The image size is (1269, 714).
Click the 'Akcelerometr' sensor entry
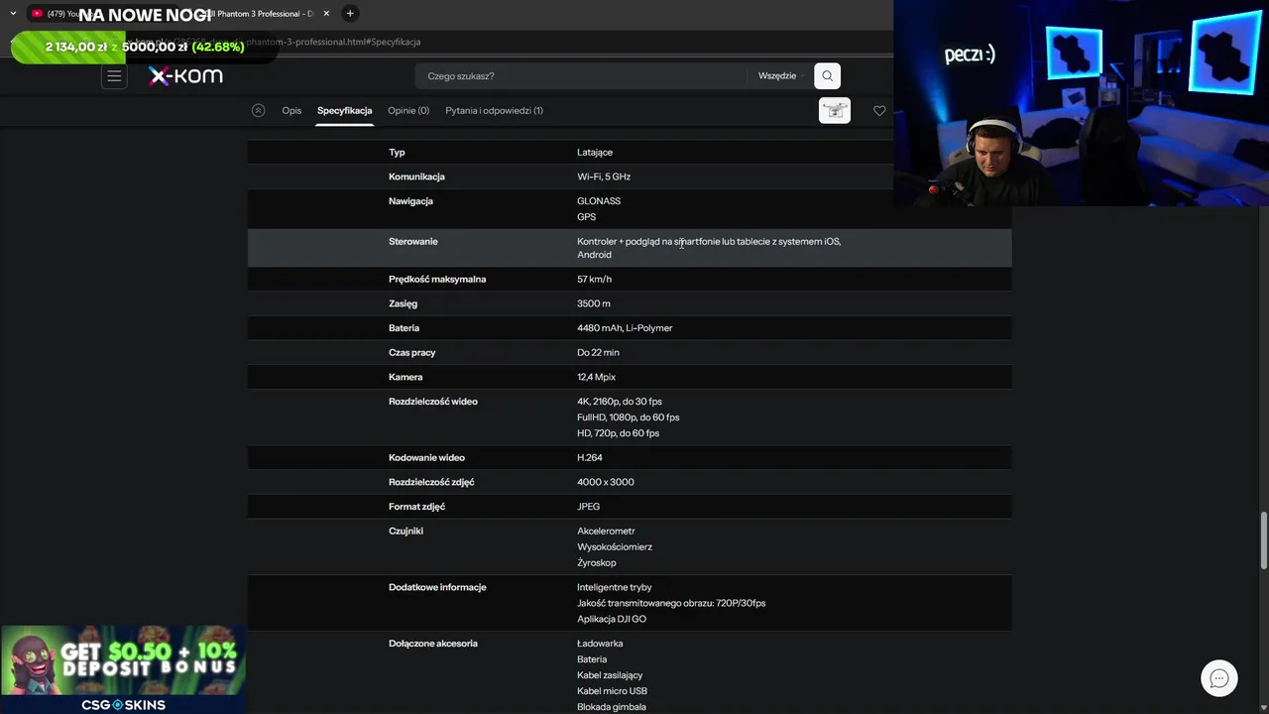(606, 532)
